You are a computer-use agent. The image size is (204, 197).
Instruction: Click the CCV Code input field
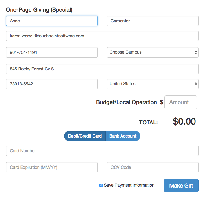(x=153, y=167)
